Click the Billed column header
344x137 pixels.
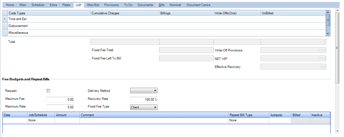pyautogui.click(x=301, y=115)
